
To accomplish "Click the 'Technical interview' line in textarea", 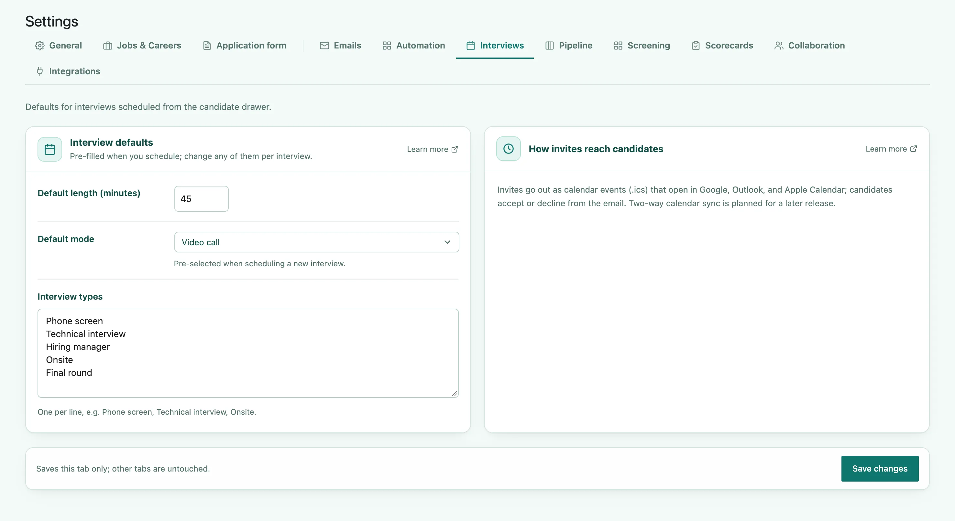I will coord(86,334).
